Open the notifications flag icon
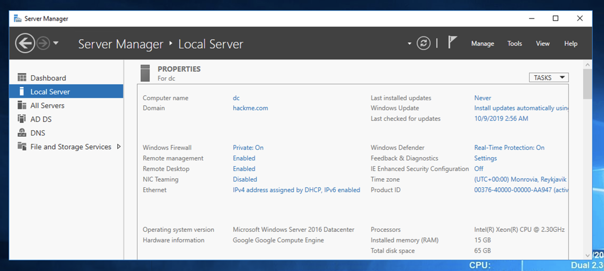 point(452,43)
